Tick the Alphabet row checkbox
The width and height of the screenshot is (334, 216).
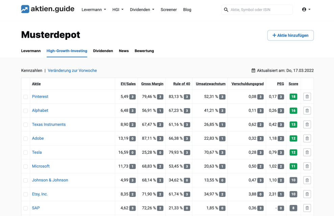pyautogui.click(x=26, y=111)
